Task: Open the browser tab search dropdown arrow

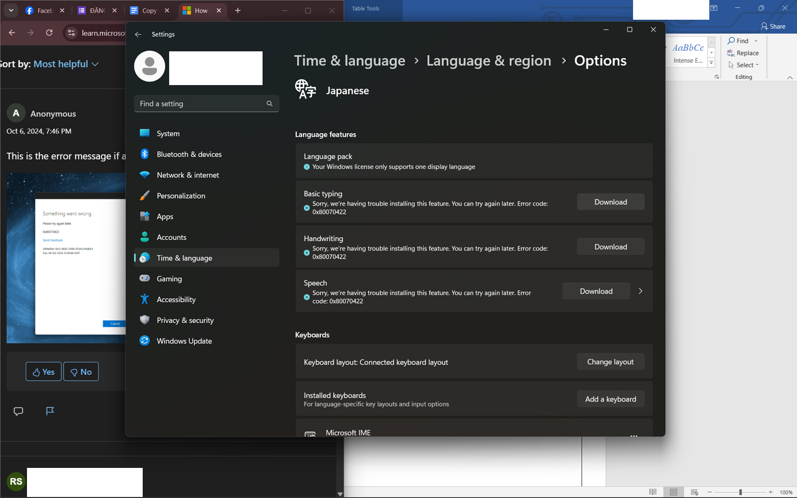Action: pos(11,10)
